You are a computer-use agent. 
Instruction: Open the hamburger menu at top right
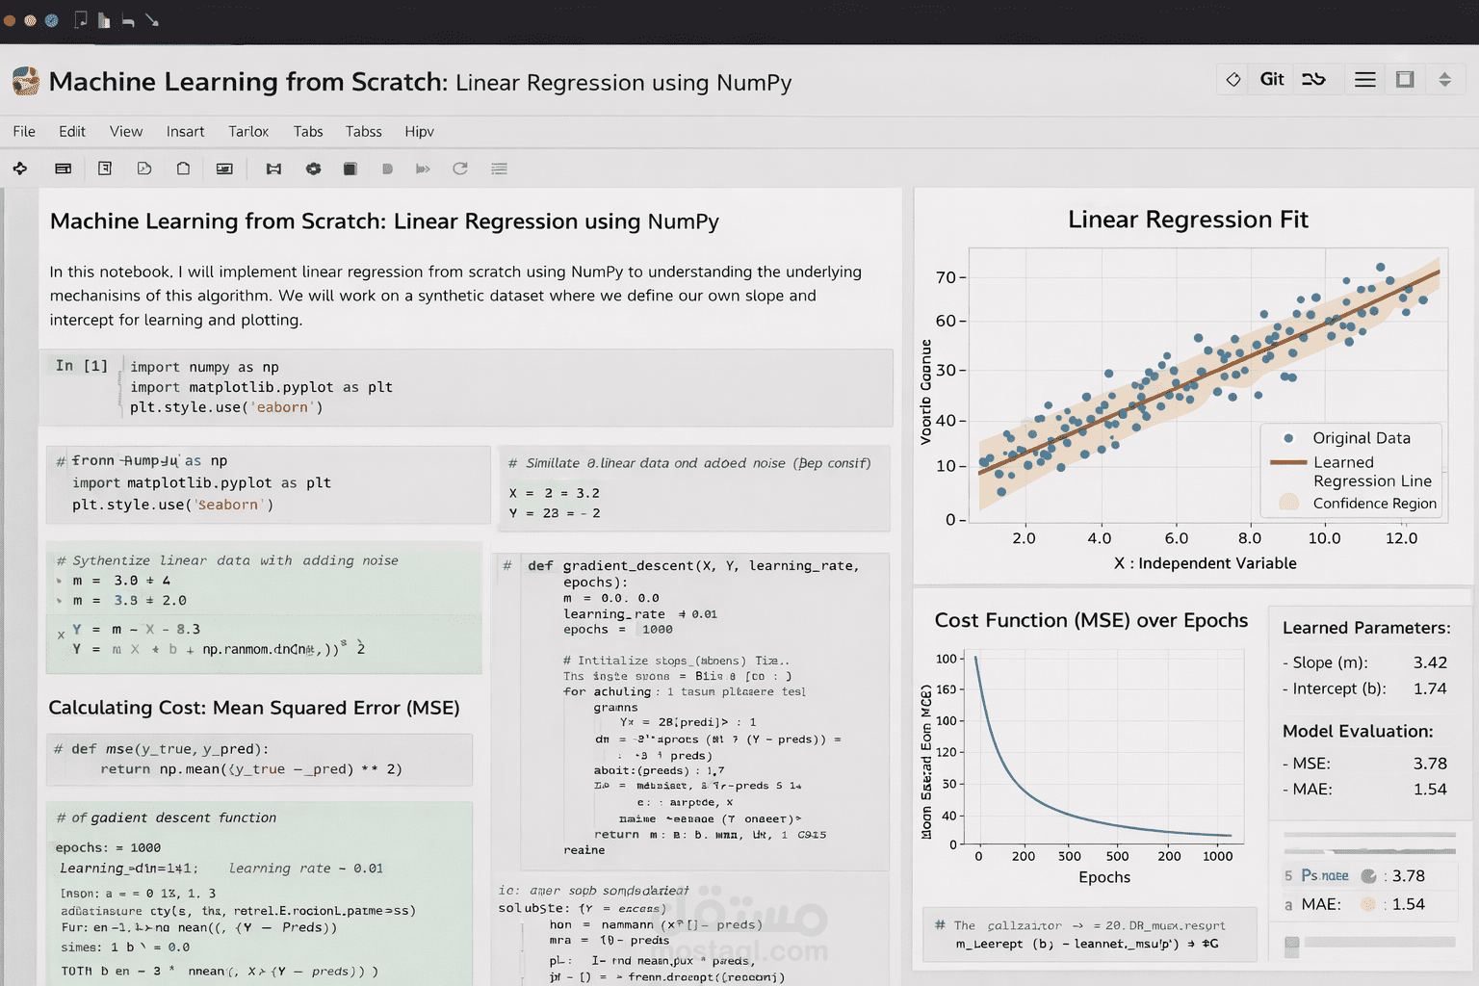pos(1364,80)
